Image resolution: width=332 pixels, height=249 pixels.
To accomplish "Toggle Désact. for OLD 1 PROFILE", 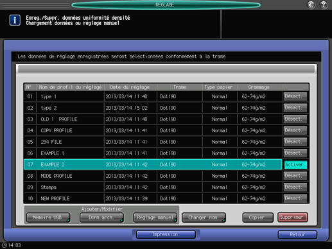I will [295, 119].
